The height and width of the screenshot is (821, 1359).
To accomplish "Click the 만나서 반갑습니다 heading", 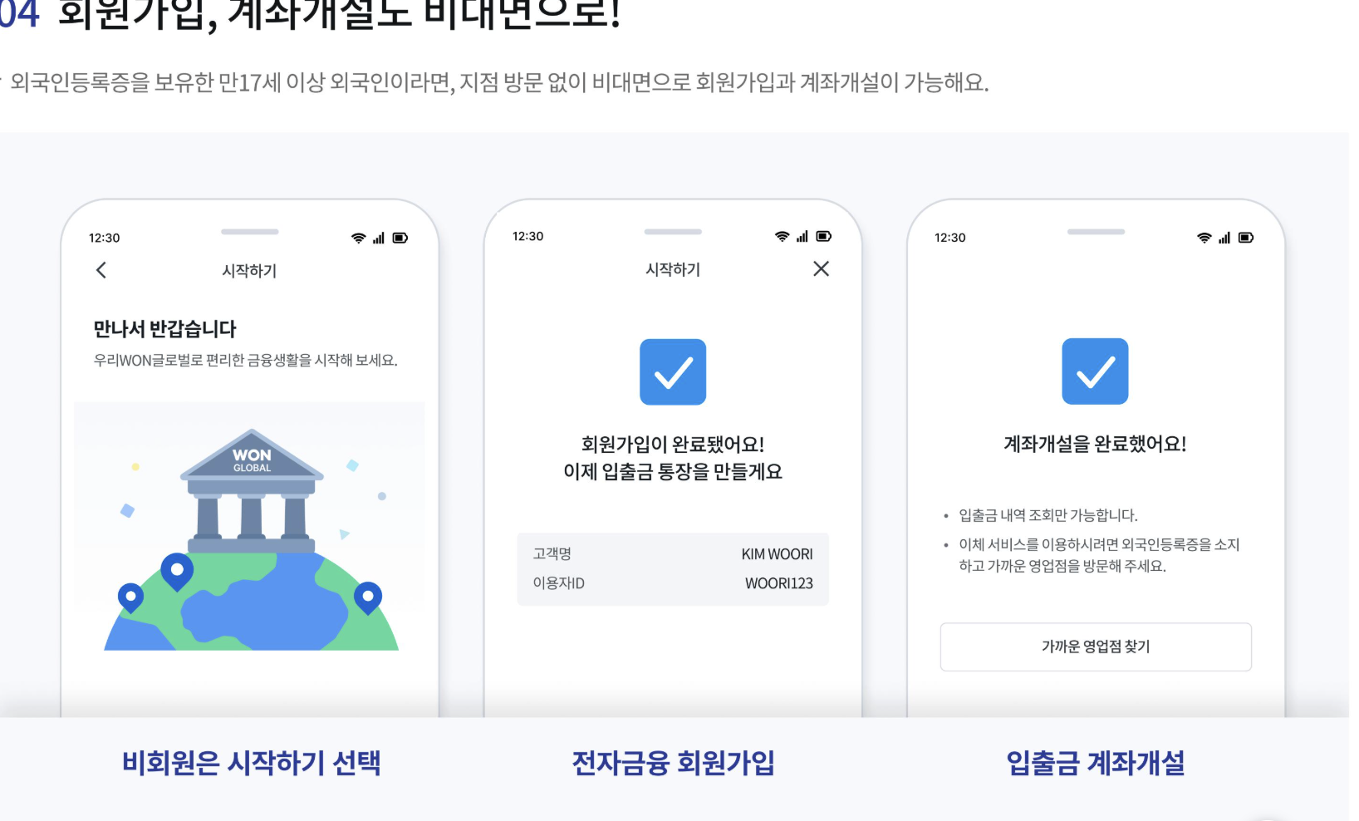I will tap(164, 329).
